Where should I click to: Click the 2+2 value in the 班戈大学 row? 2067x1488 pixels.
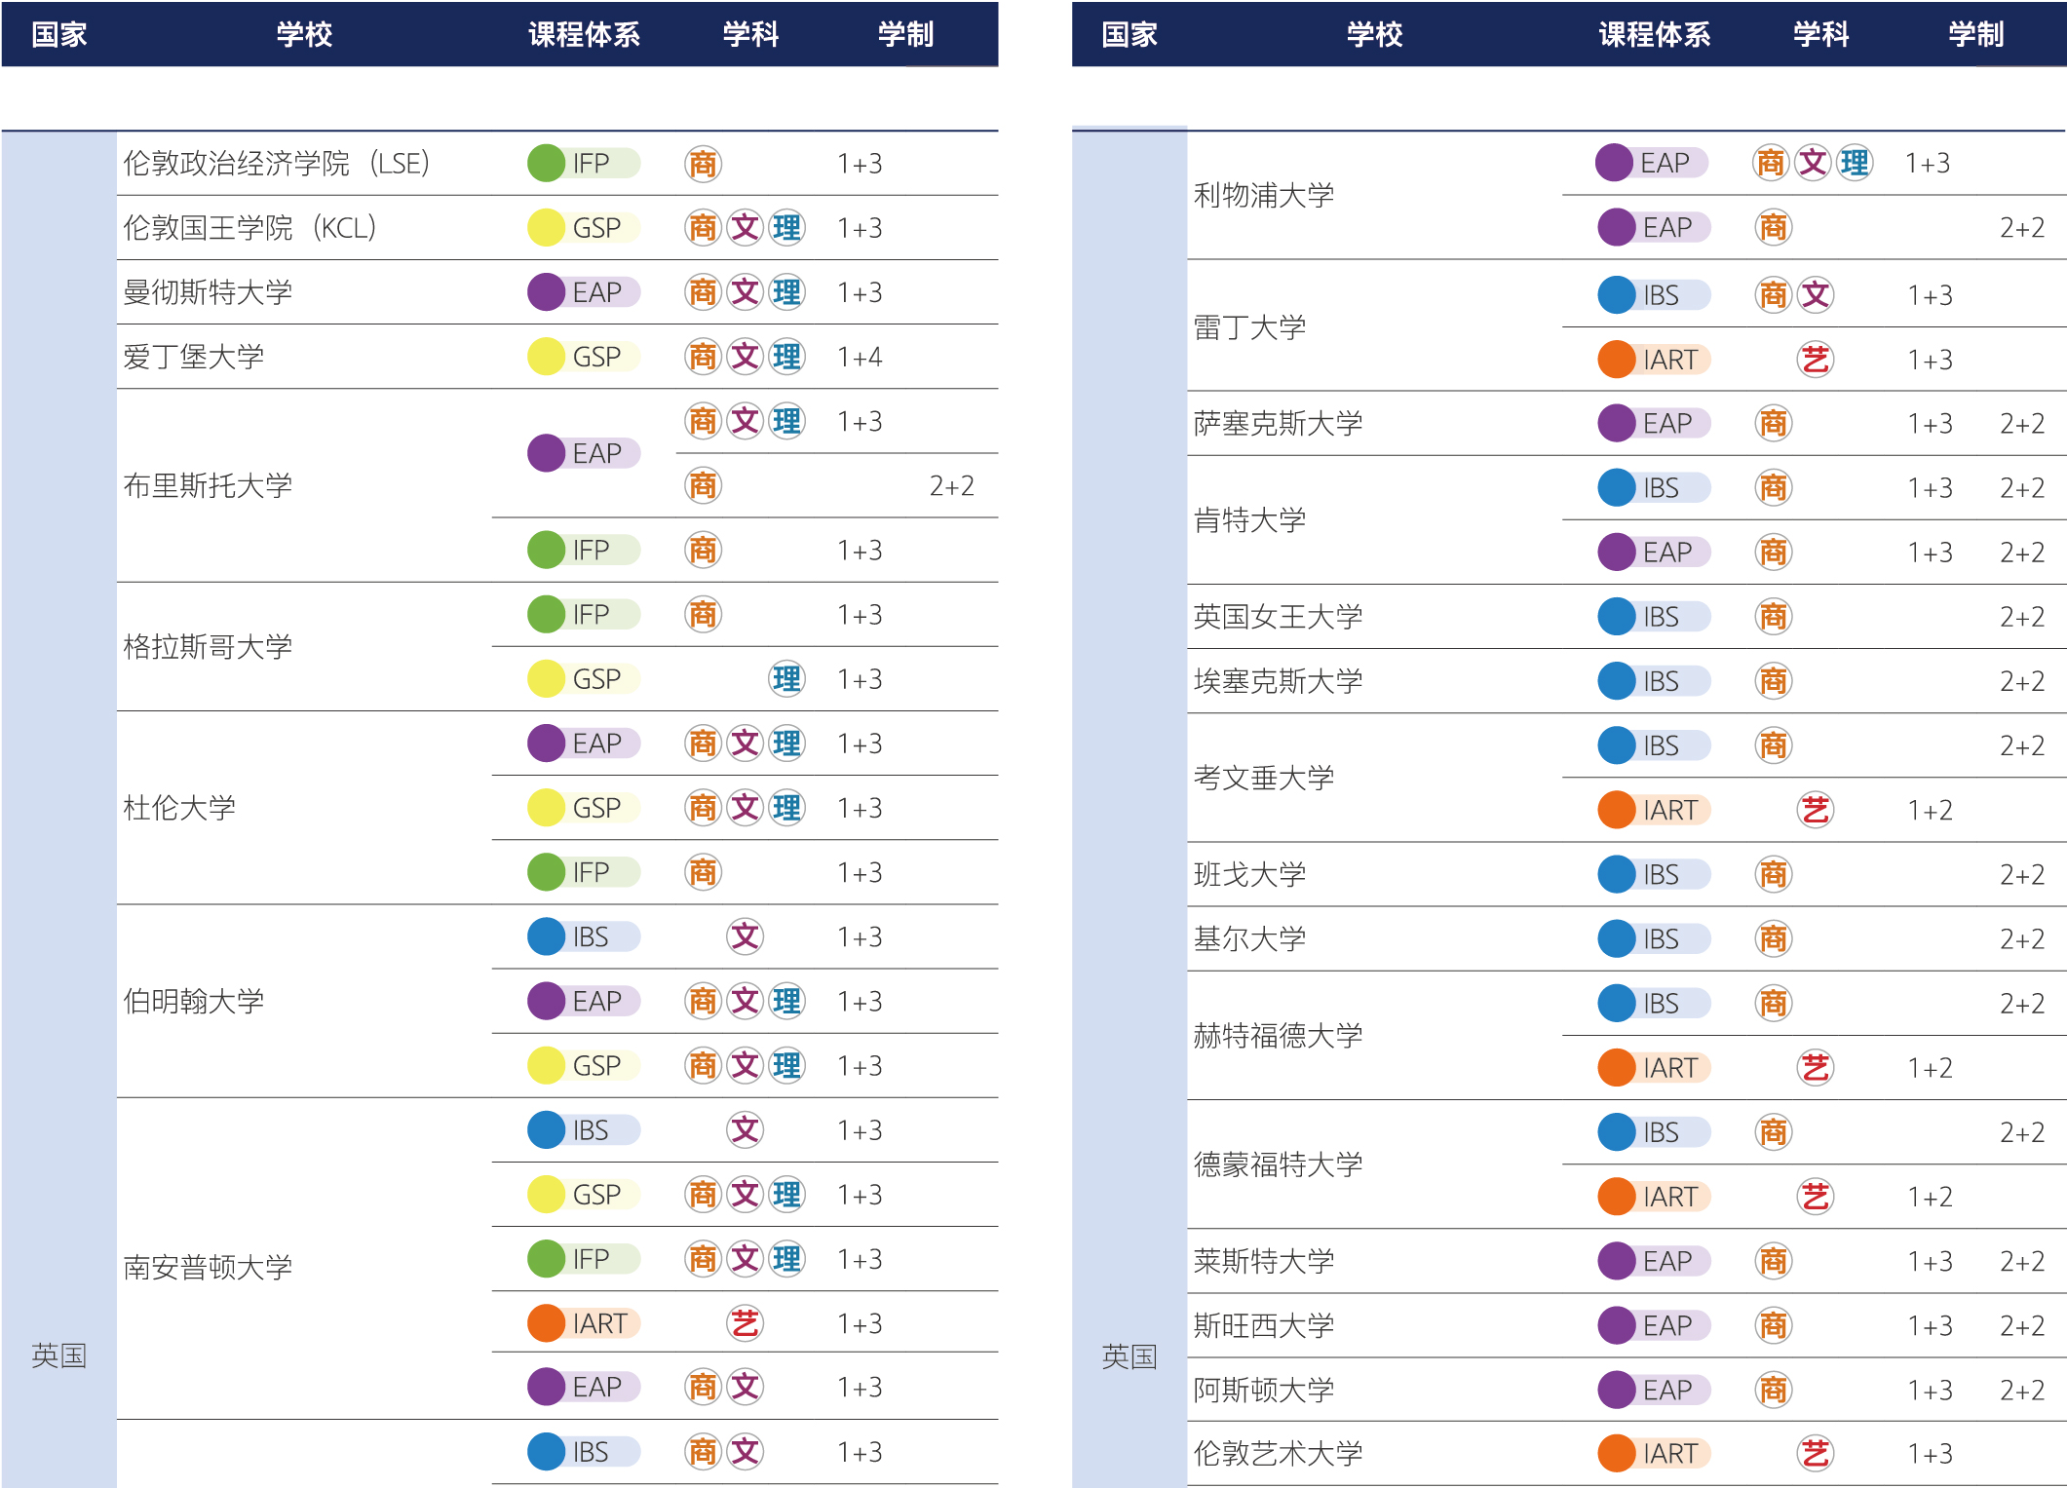point(2022,875)
